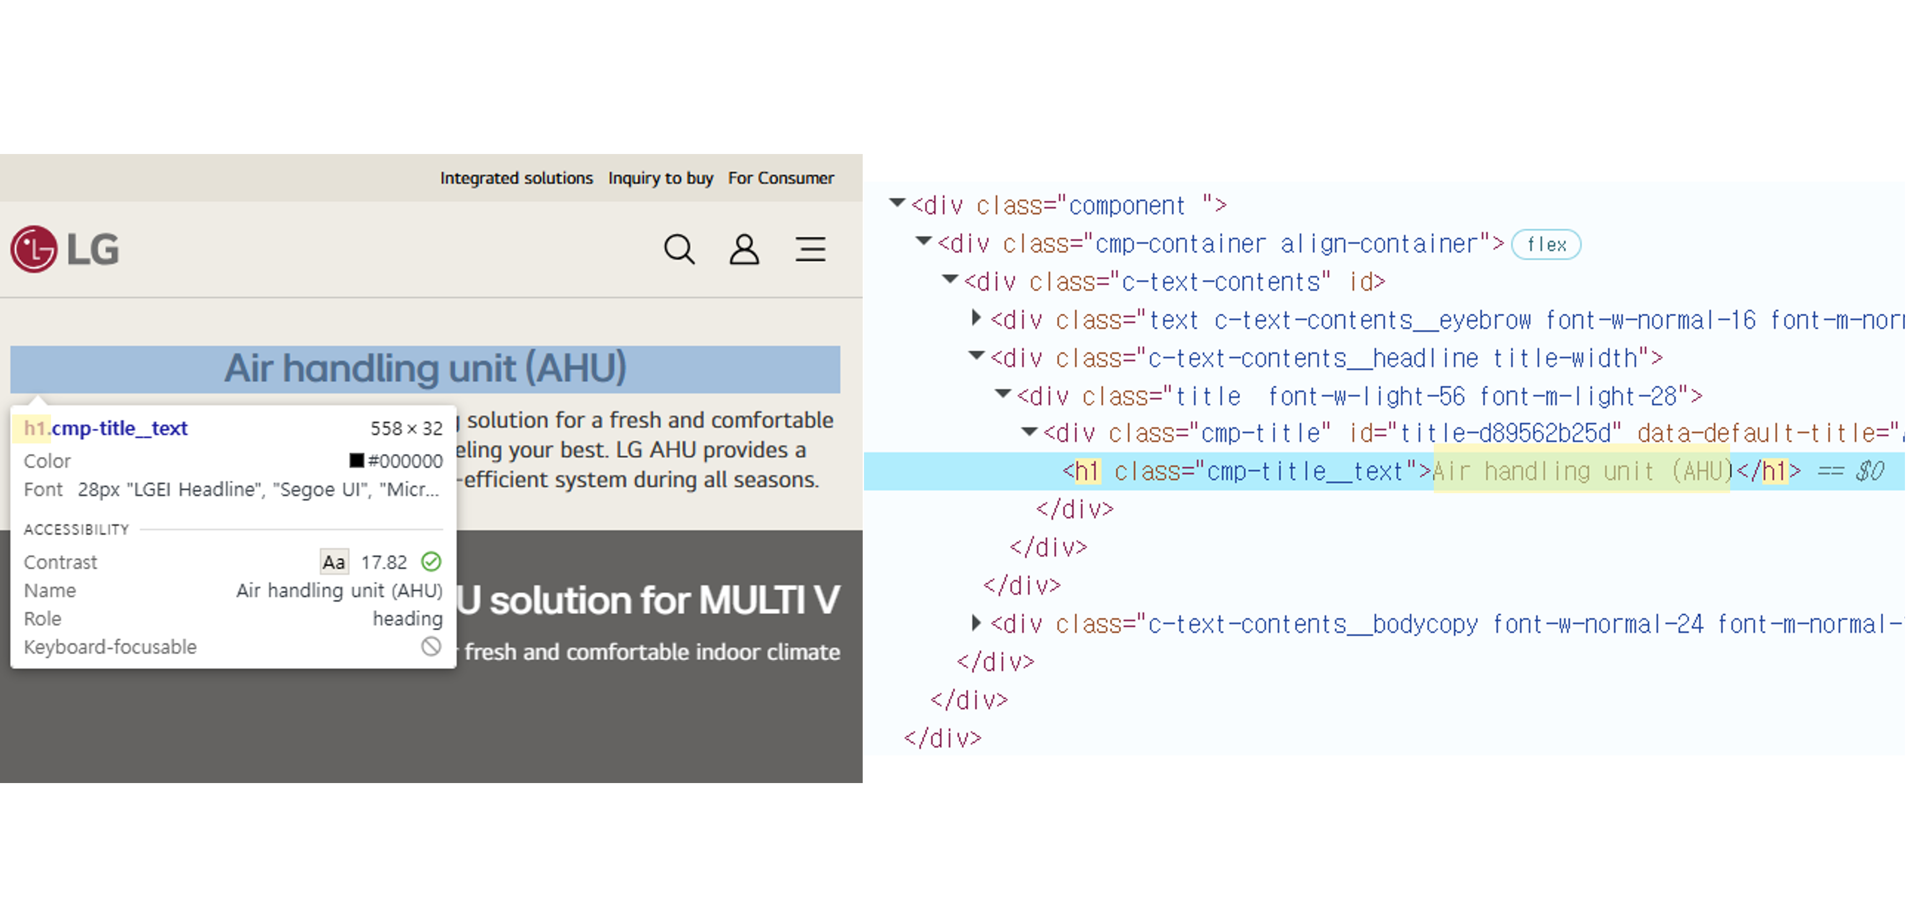1911x899 pixels.
Task: Open the Inquiry to buy menu item
Action: (660, 178)
